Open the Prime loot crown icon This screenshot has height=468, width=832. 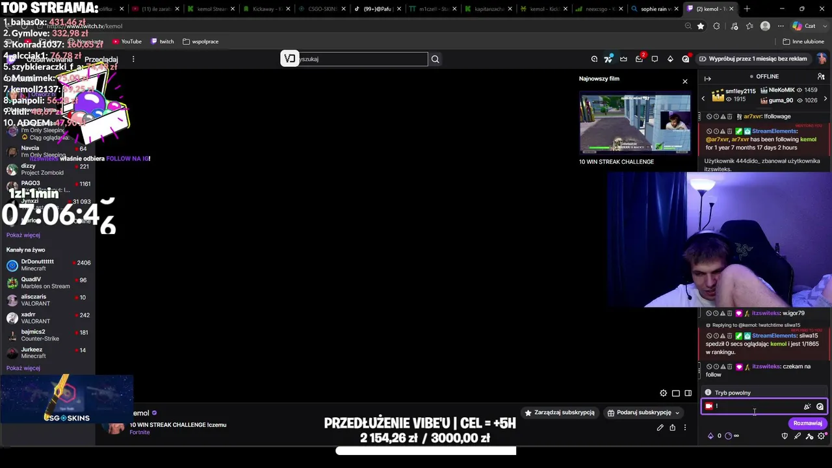pyautogui.click(x=623, y=59)
